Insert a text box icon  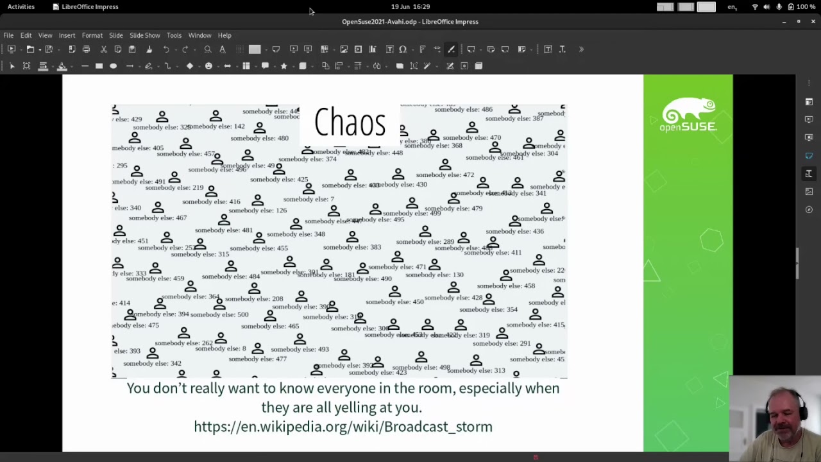(389, 49)
